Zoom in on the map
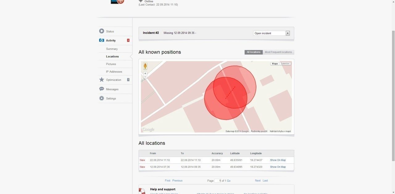 (145, 74)
